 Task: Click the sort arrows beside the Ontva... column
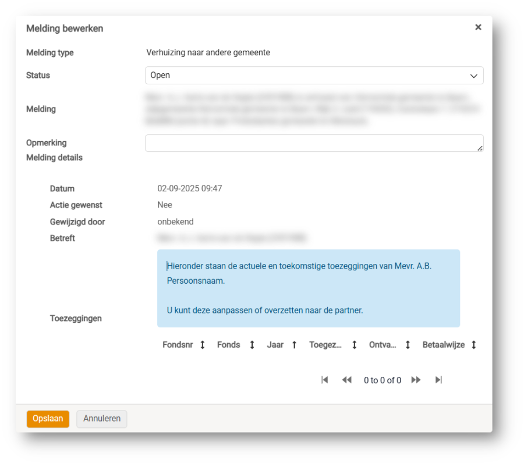[x=408, y=345]
